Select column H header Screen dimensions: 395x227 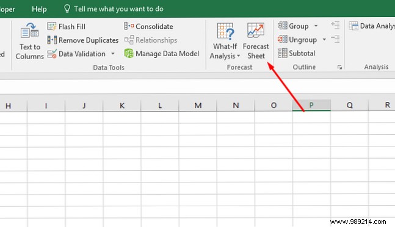point(13,106)
